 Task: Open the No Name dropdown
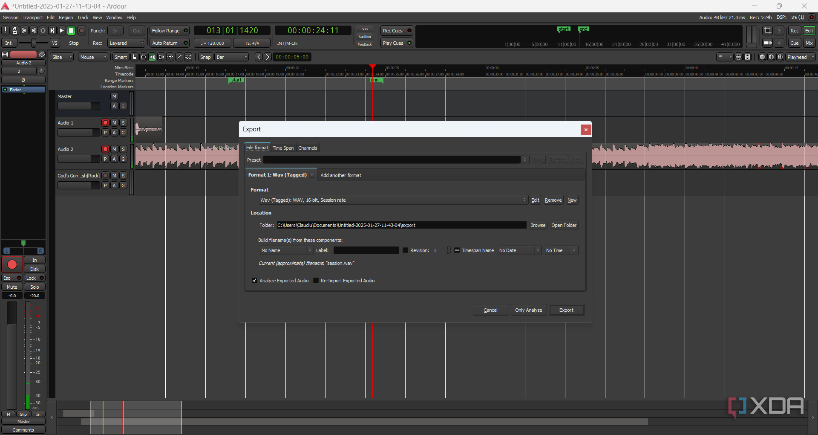(x=286, y=250)
